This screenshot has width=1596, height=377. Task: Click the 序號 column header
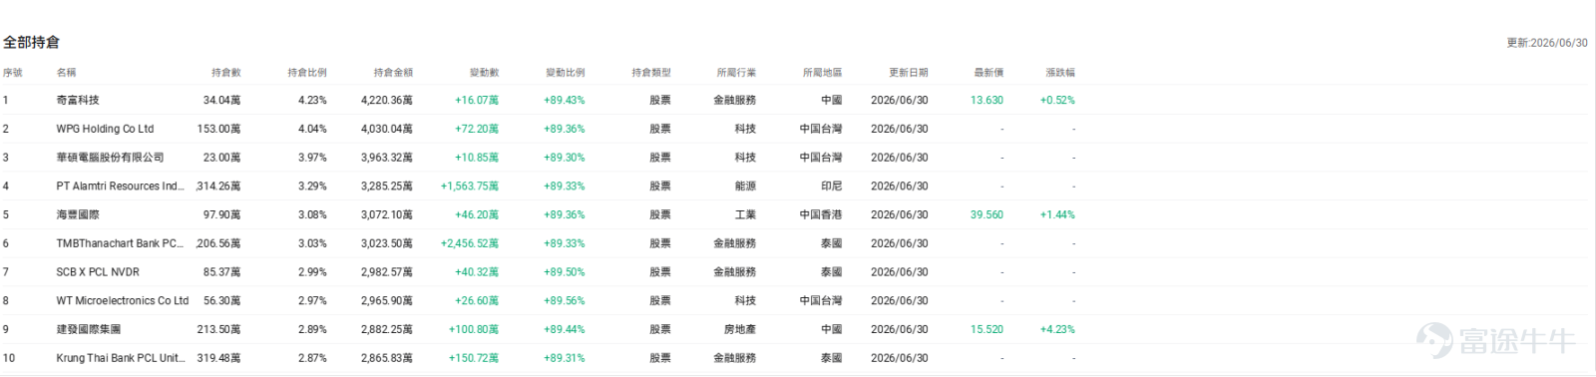[12, 72]
